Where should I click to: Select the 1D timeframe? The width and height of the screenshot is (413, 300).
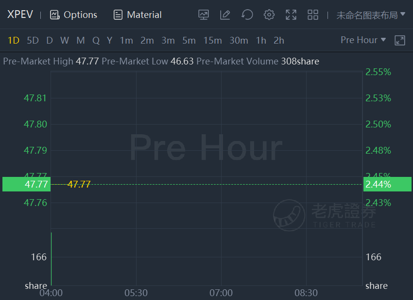[14, 40]
